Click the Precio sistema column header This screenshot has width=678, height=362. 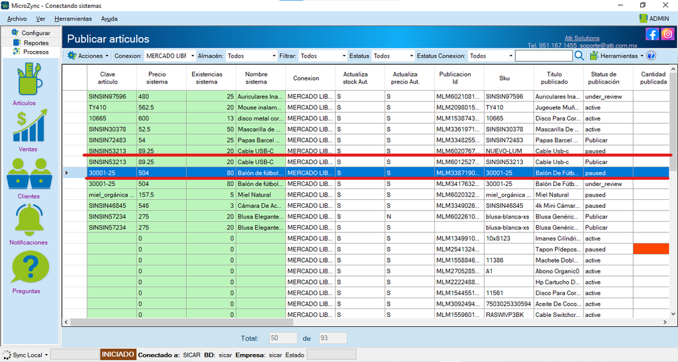pyautogui.click(x=162, y=77)
